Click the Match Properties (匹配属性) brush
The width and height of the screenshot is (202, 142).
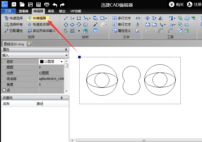(14, 31)
